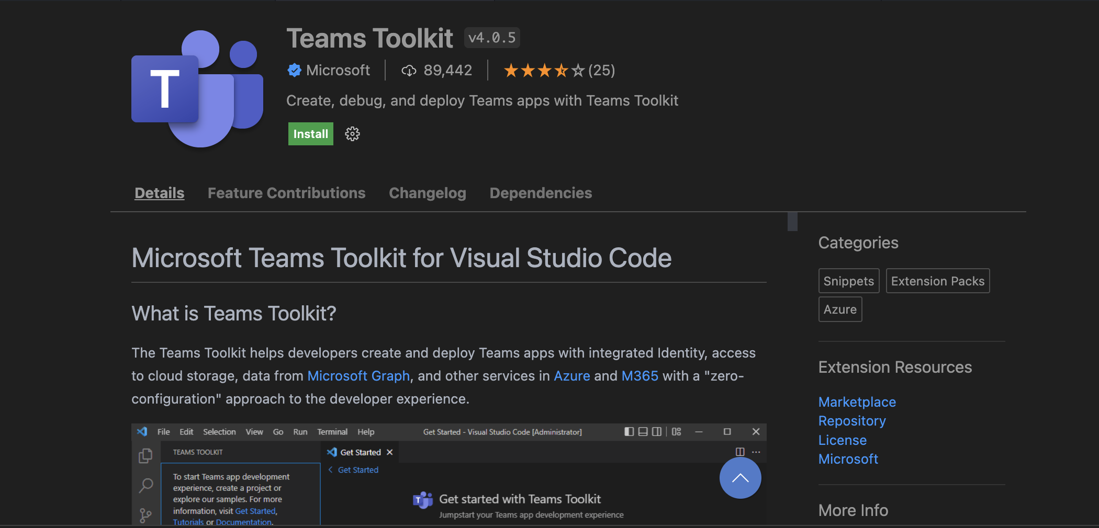The image size is (1099, 528).
Task: Click the Extension Resources heading
Action: (895, 367)
